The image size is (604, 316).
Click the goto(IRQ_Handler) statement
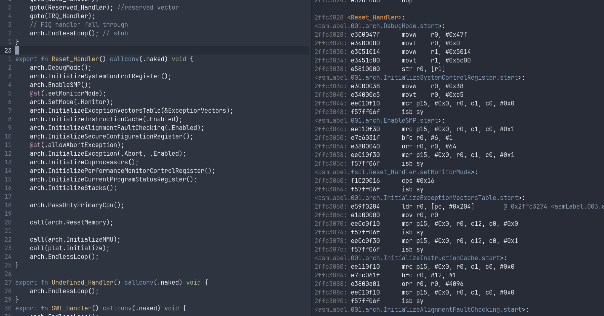62,16
